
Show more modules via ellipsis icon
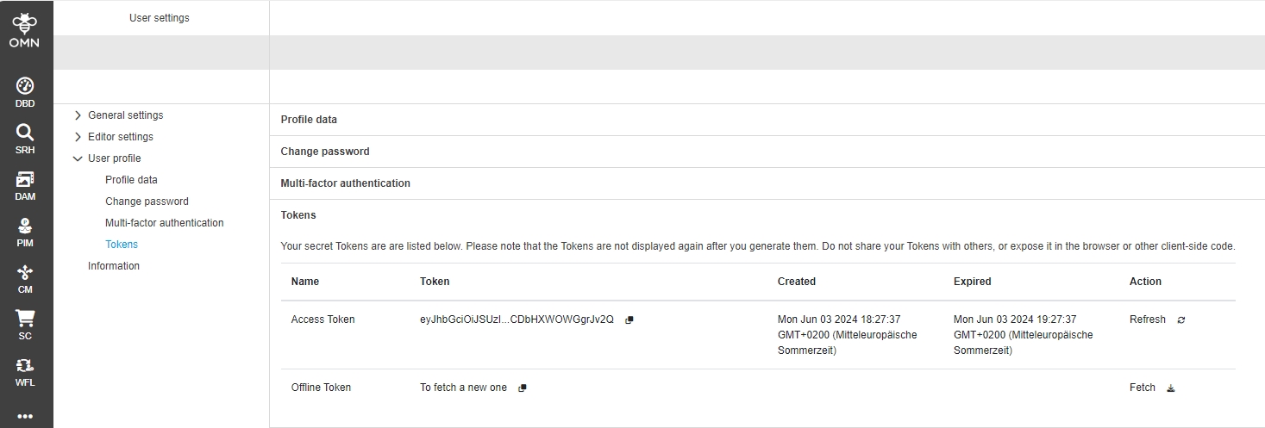[25, 416]
